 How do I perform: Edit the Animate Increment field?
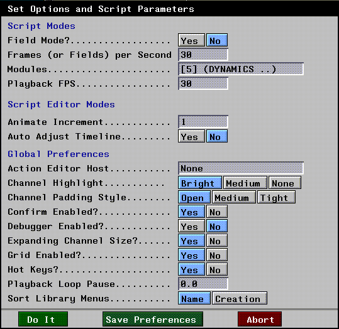coord(203,122)
